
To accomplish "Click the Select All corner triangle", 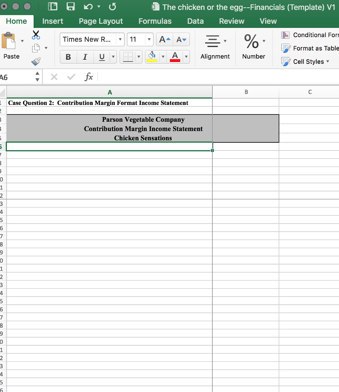I will pos(3,92).
